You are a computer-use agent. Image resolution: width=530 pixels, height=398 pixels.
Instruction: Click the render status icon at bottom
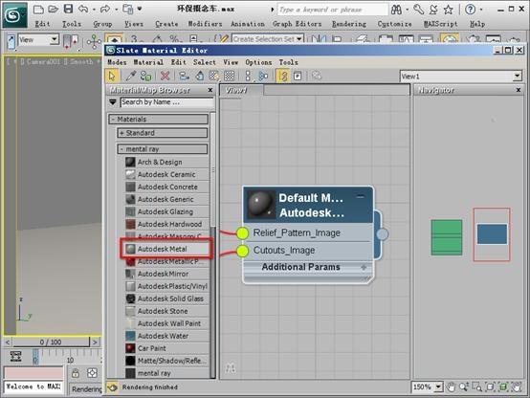click(x=113, y=387)
